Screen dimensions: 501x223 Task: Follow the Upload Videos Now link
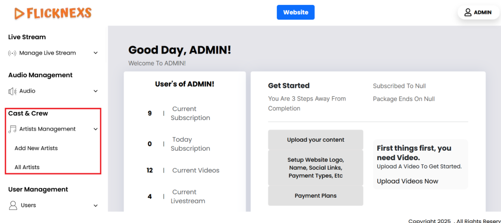coord(407,181)
